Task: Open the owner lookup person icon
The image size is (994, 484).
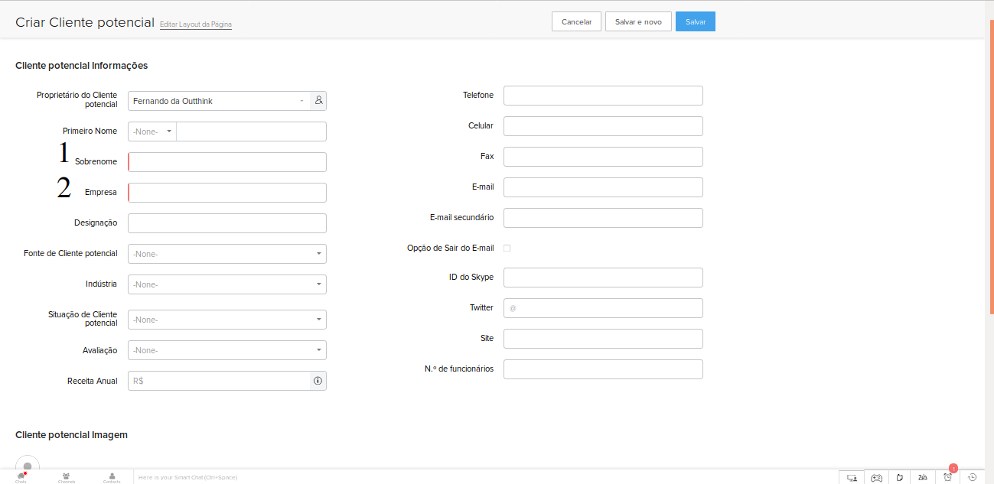Action: coord(318,100)
